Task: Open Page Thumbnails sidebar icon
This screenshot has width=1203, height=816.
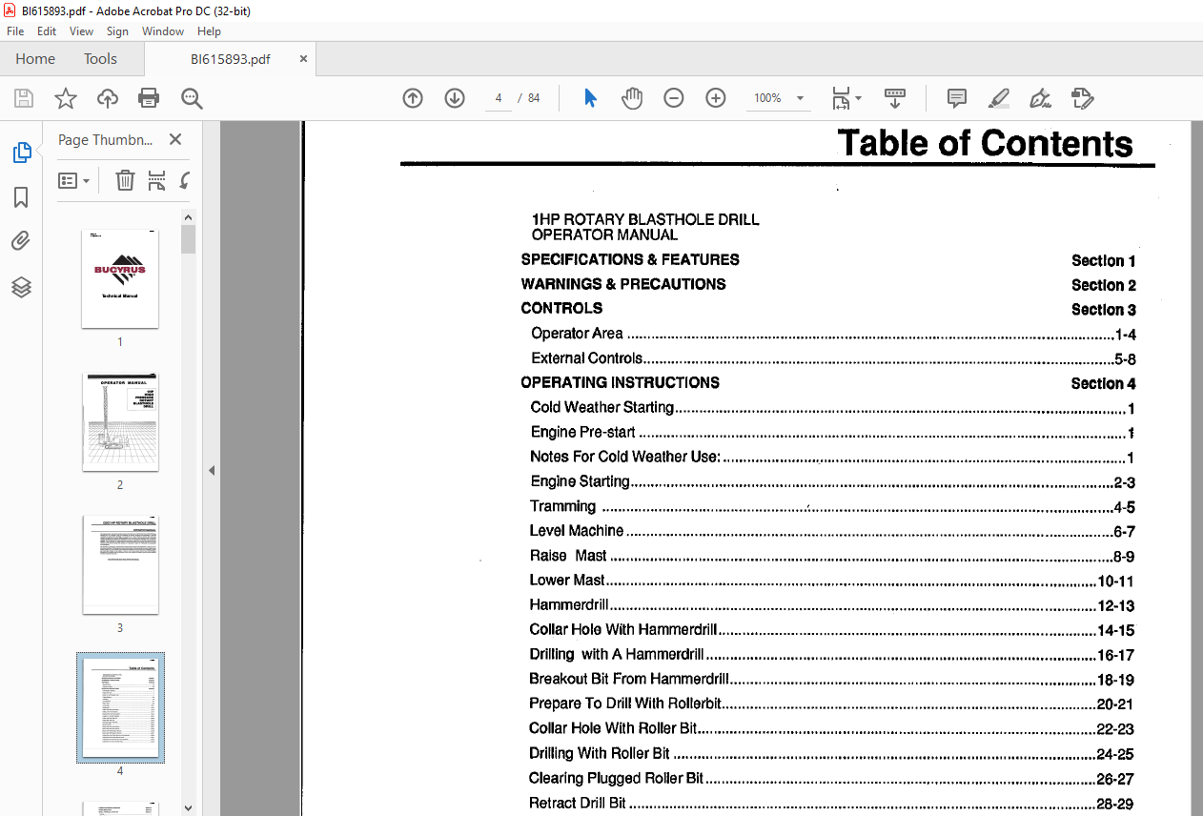Action: [x=21, y=153]
